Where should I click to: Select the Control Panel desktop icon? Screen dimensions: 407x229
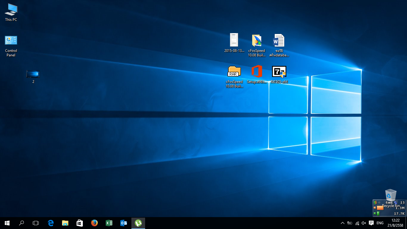pyautogui.click(x=11, y=46)
